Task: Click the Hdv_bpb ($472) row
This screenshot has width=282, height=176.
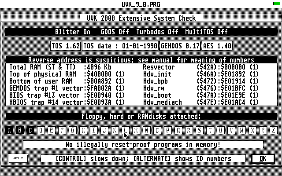Action: [x=201, y=81]
